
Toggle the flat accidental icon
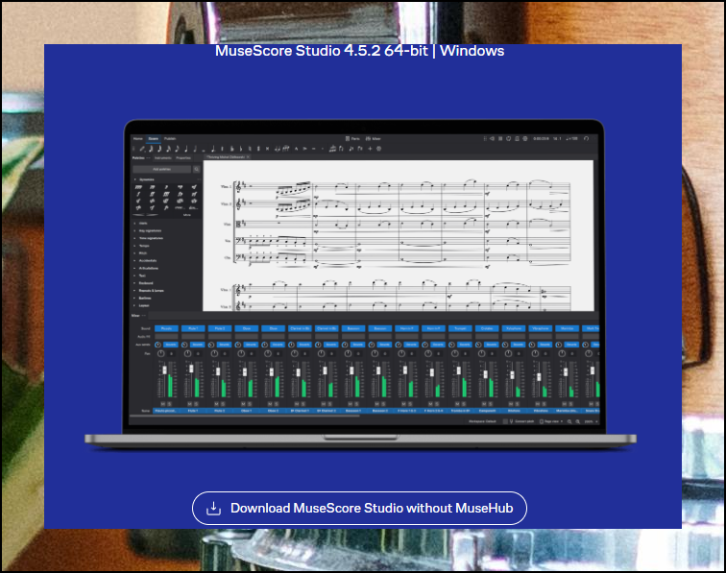241,149
